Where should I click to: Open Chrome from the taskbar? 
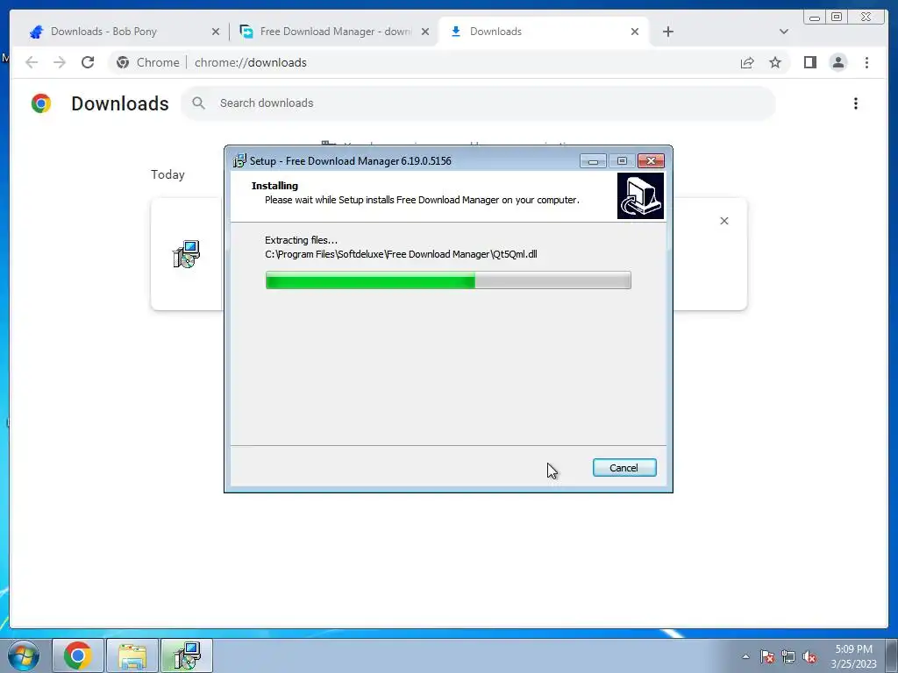pos(78,655)
